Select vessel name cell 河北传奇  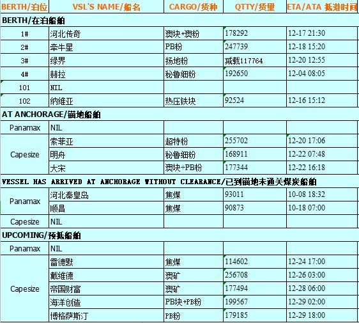(x=107, y=34)
